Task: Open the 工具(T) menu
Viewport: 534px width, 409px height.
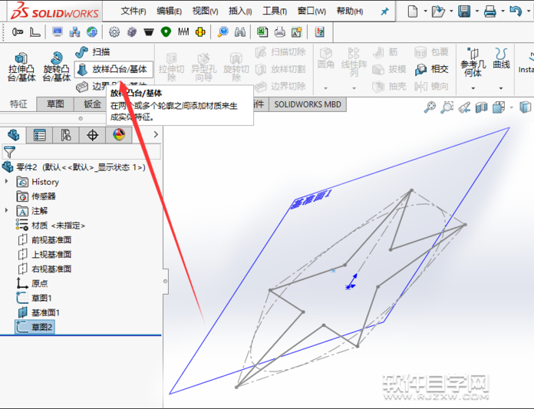Action: pos(275,12)
